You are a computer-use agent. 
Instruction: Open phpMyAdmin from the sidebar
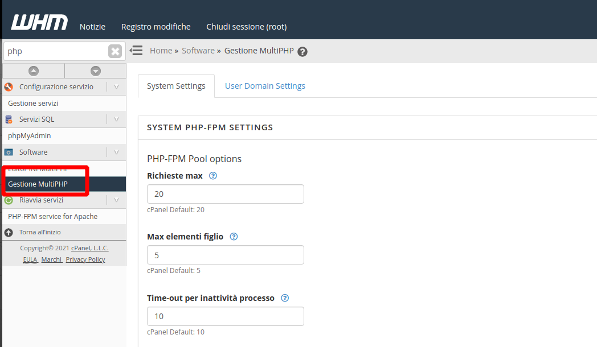pyautogui.click(x=30, y=136)
